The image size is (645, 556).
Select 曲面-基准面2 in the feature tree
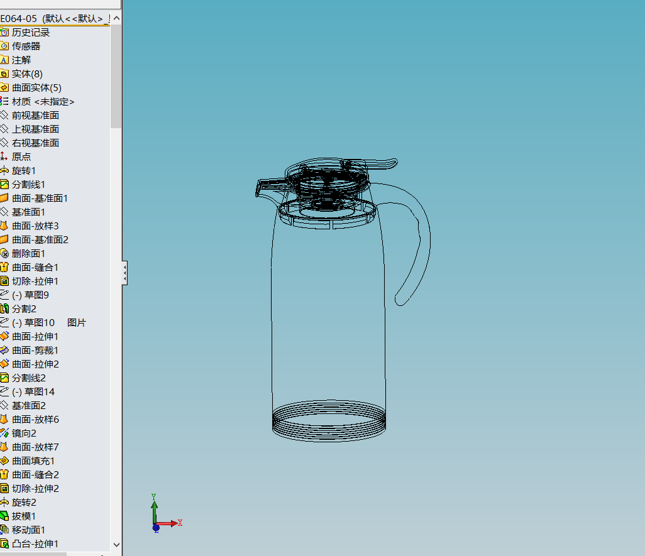[40, 239]
